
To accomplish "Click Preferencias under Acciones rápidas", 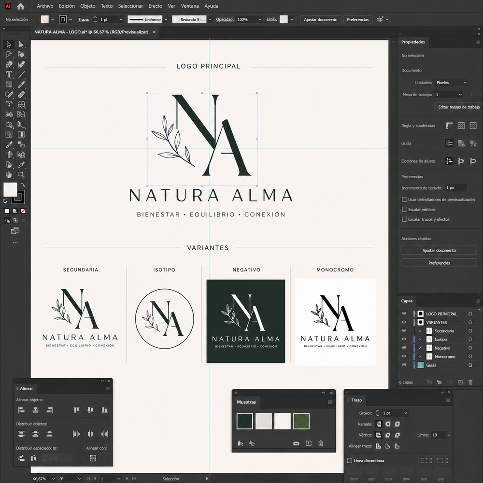I will (439, 263).
